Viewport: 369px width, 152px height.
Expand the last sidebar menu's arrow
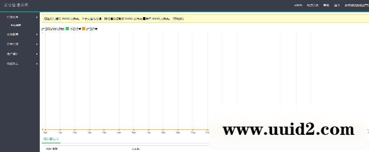coord(37,64)
